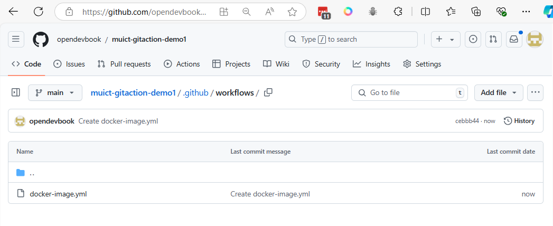Open the docker-image.yml file

coord(58,194)
